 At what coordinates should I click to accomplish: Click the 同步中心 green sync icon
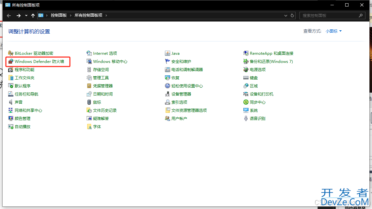(246, 102)
